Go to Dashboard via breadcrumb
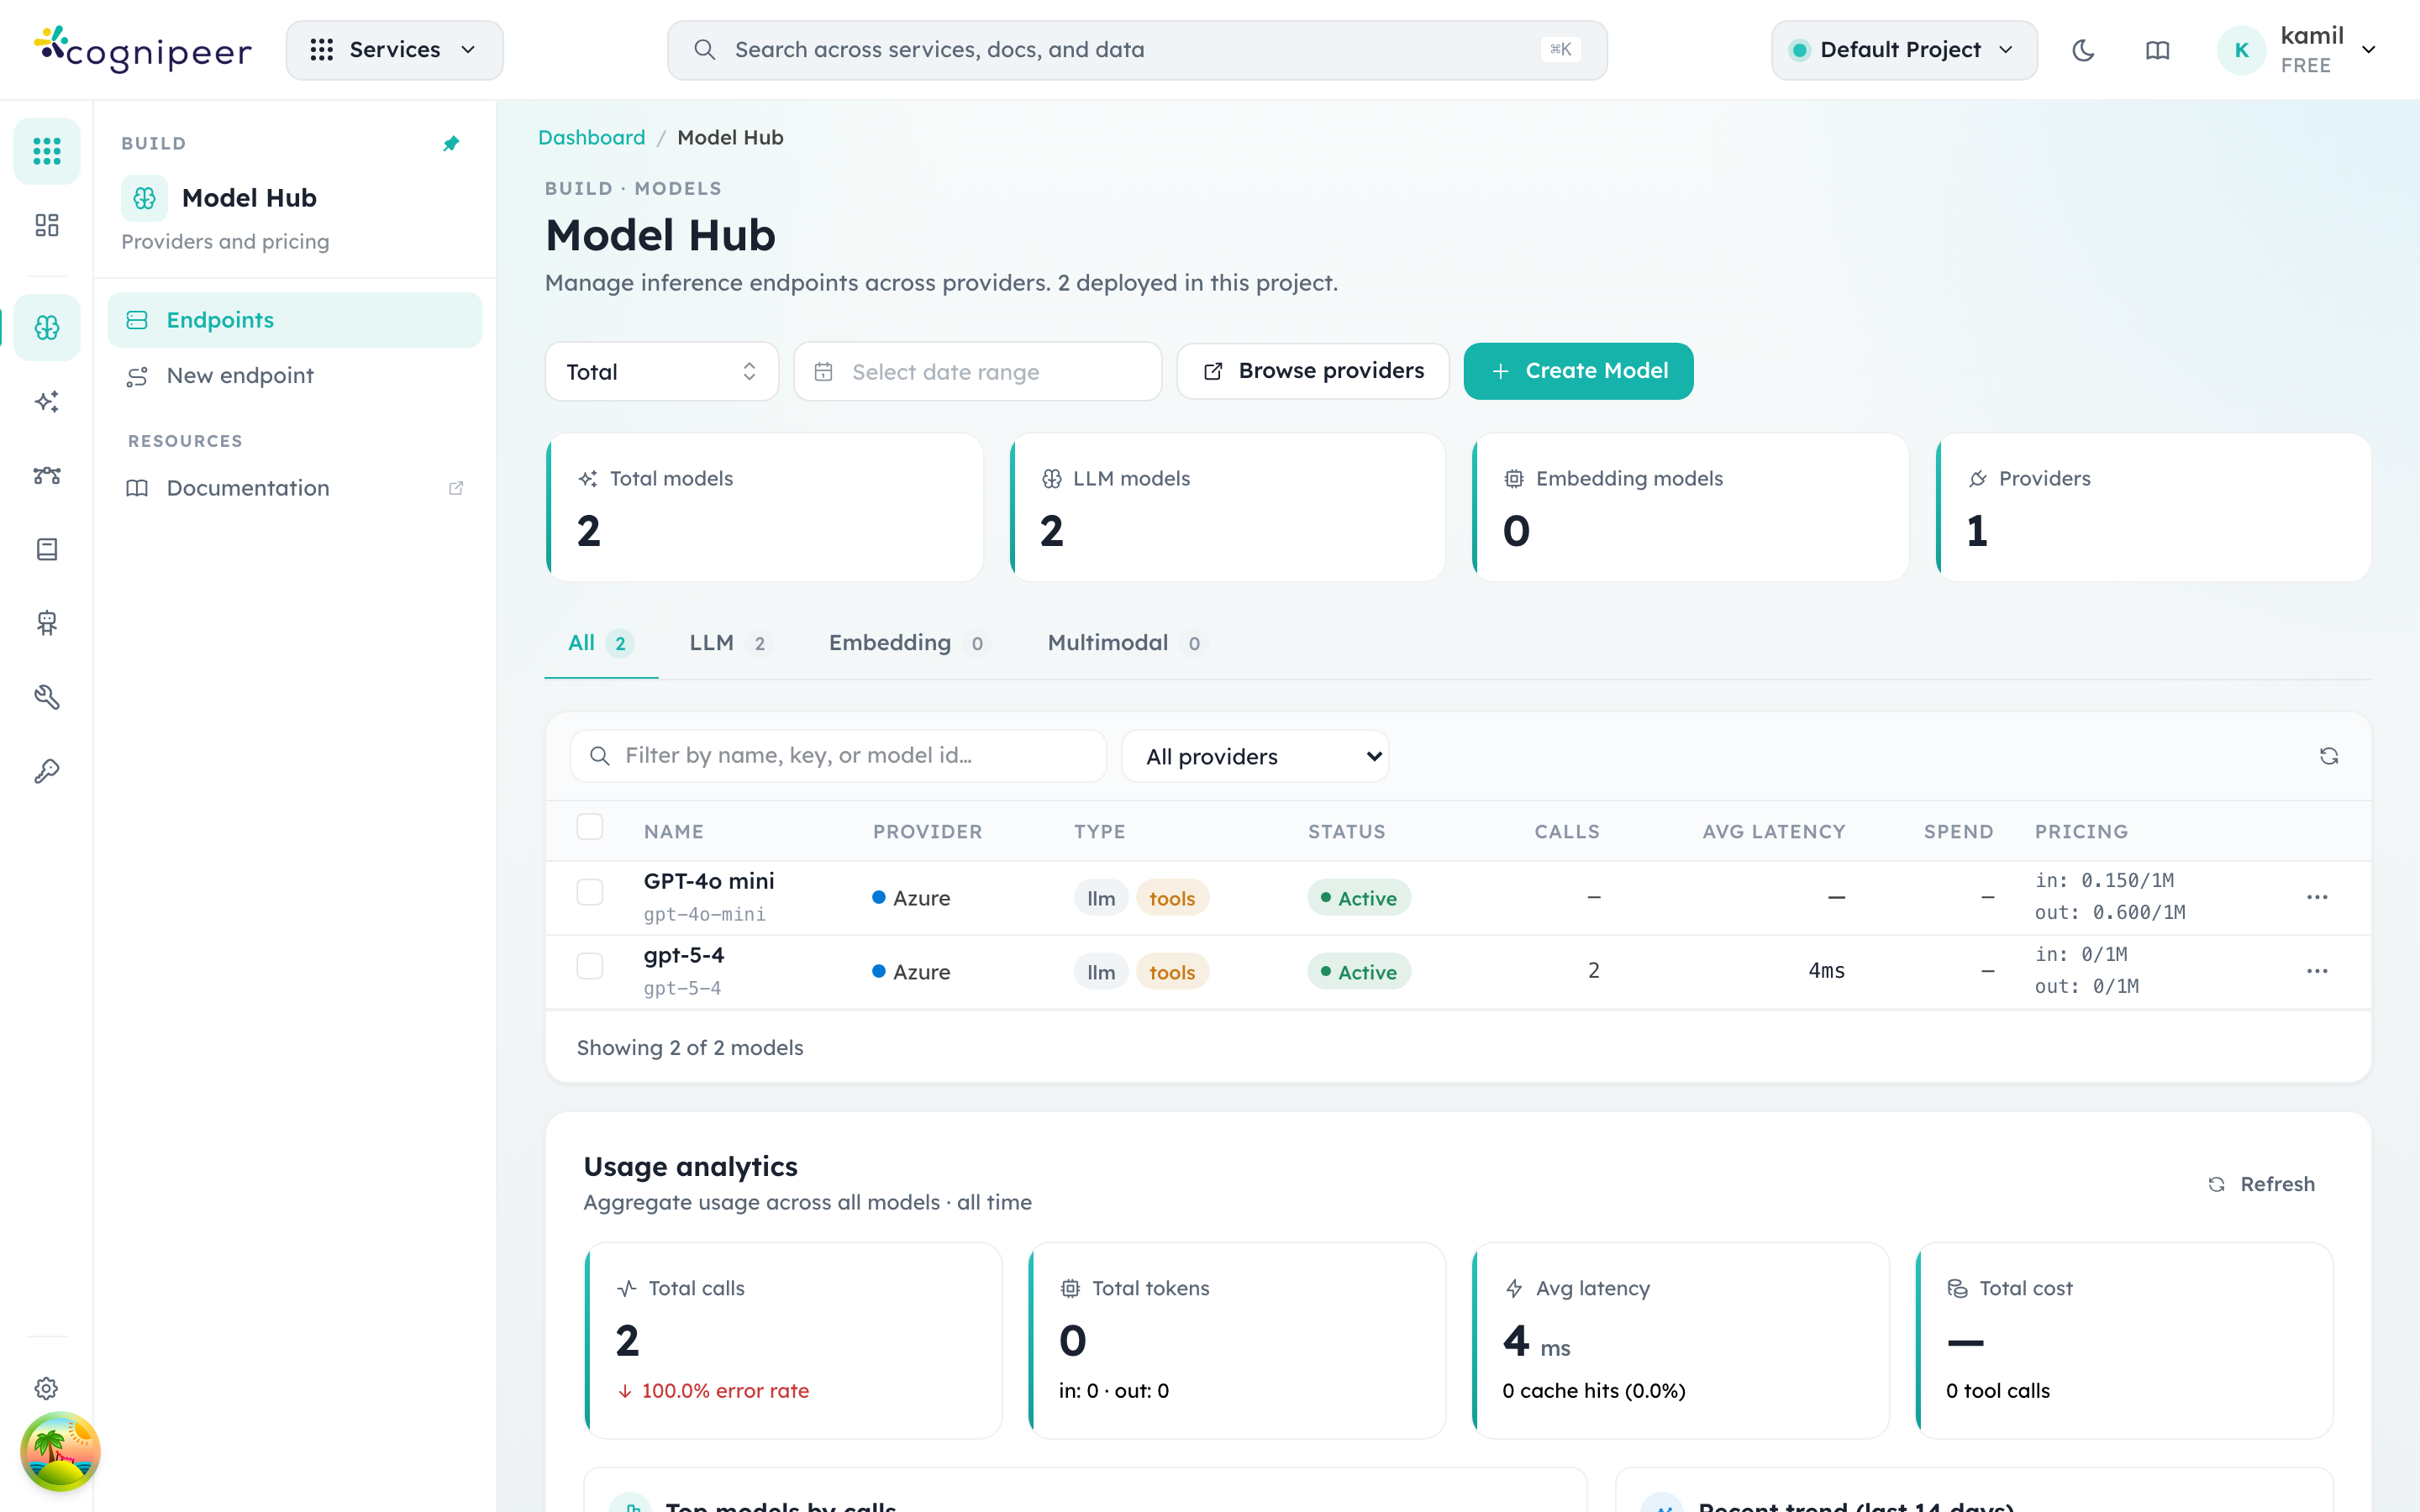This screenshot has height=1512, width=2420. 592,138
